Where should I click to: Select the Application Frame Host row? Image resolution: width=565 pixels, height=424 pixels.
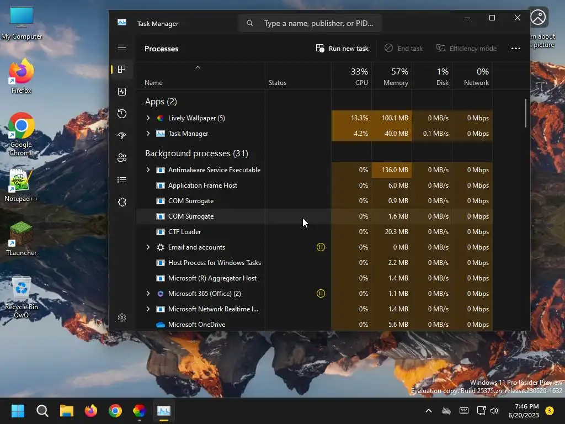[314, 185]
